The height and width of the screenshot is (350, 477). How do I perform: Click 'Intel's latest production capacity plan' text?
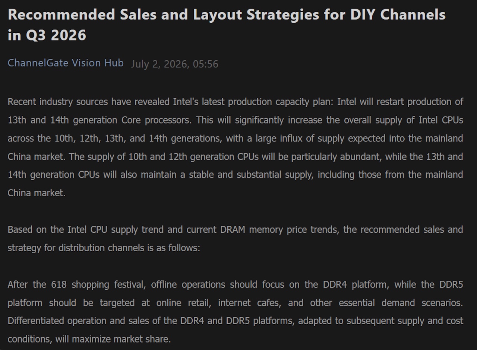[253, 102]
